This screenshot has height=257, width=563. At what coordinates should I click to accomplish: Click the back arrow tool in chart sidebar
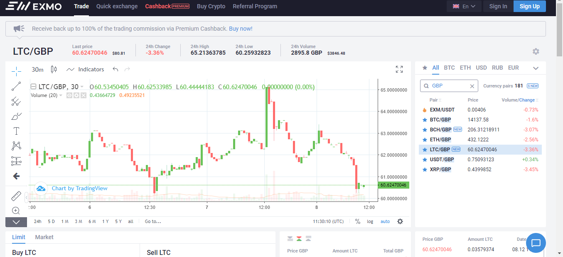pos(16,176)
